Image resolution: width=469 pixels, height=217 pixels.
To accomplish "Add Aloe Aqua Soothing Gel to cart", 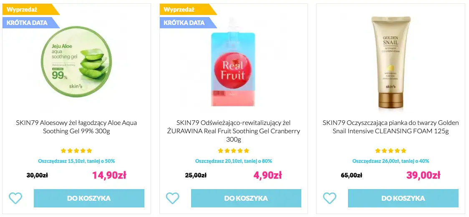I will [x=89, y=198].
